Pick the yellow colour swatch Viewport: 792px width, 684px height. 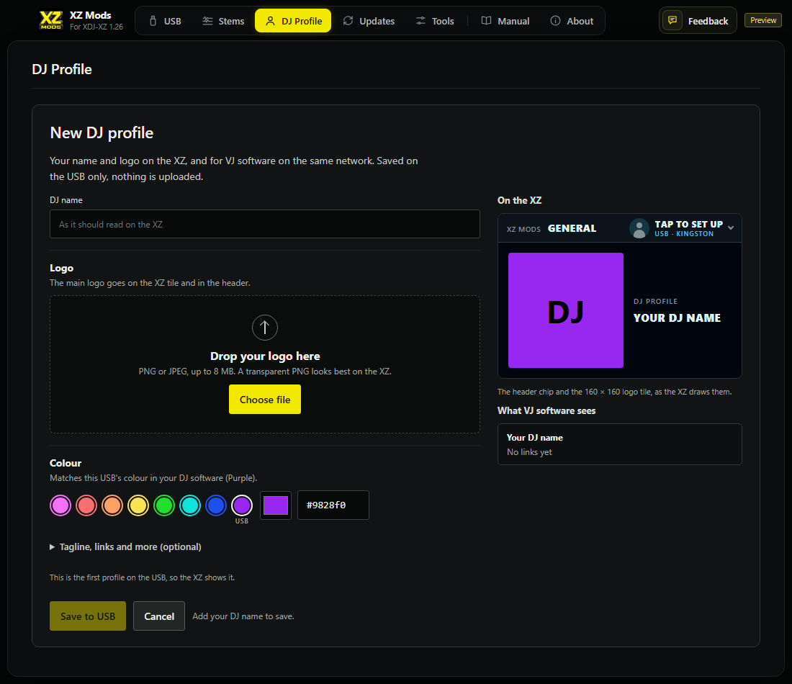[x=138, y=505]
